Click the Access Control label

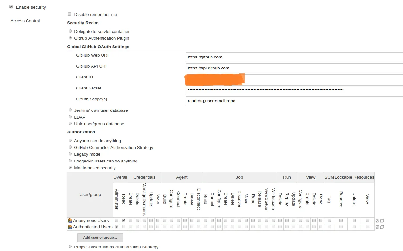click(x=25, y=21)
